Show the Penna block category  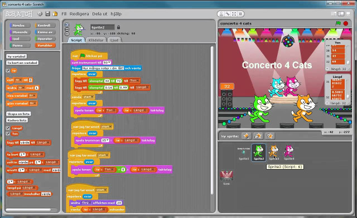(20, 45)
